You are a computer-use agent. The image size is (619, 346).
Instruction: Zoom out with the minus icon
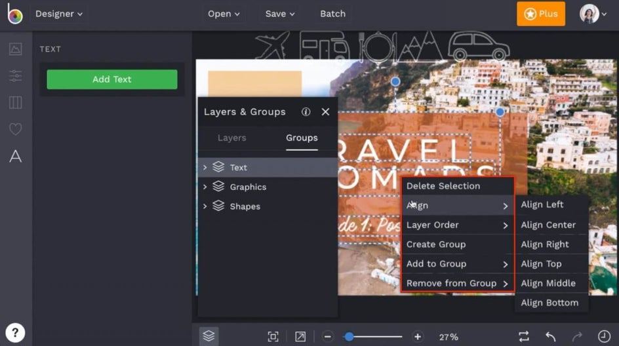[x=327, y=337]
